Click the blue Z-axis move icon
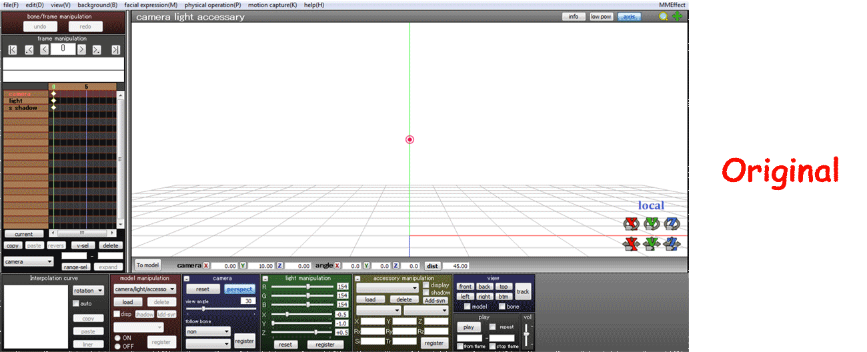Viewport: 867px width, 352px height. 672,244
